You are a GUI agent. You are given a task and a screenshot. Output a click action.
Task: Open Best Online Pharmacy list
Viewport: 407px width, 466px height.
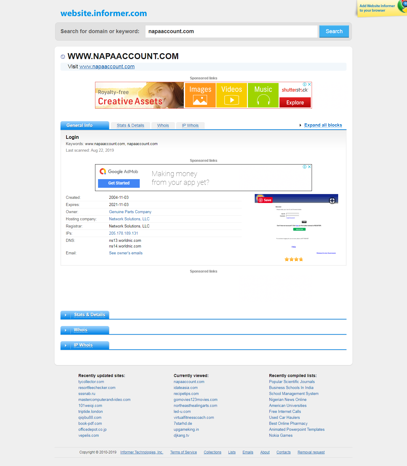pyautogui.click(x=288, y=424)
